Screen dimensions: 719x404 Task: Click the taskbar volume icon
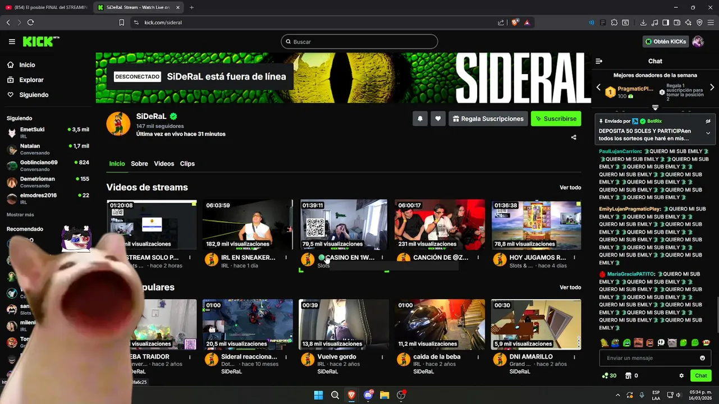pos(678,395)
